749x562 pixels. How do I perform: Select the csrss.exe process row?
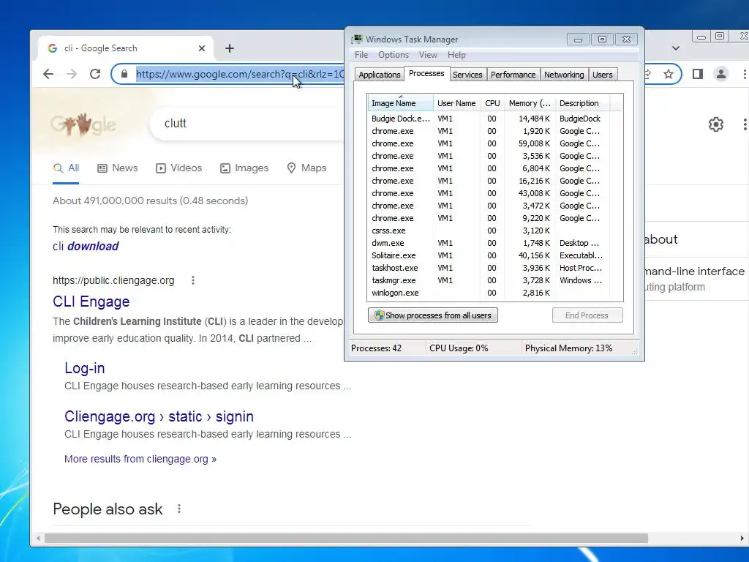[489, 231]
